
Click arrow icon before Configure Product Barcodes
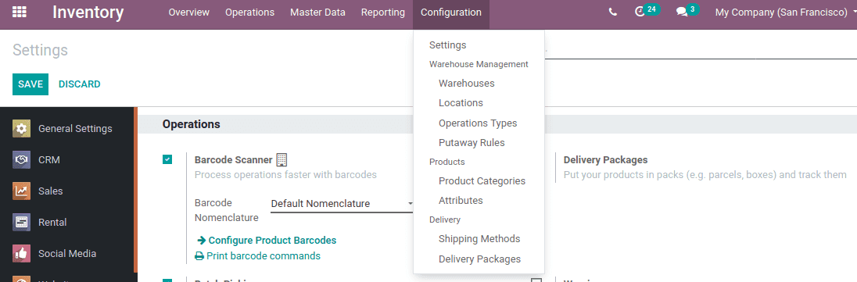tap(201, 240)
